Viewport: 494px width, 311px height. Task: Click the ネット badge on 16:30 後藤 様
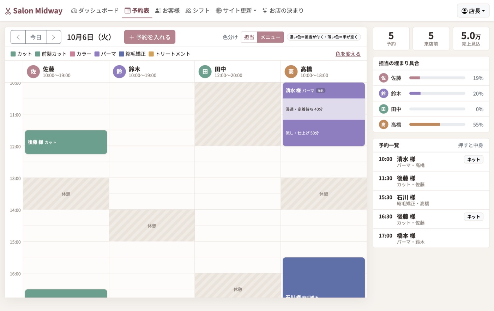click(x=474, y=217)
